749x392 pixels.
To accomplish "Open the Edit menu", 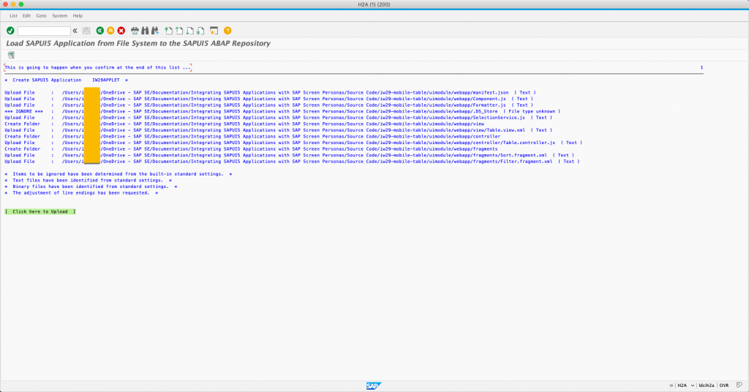I will [26, 16].
